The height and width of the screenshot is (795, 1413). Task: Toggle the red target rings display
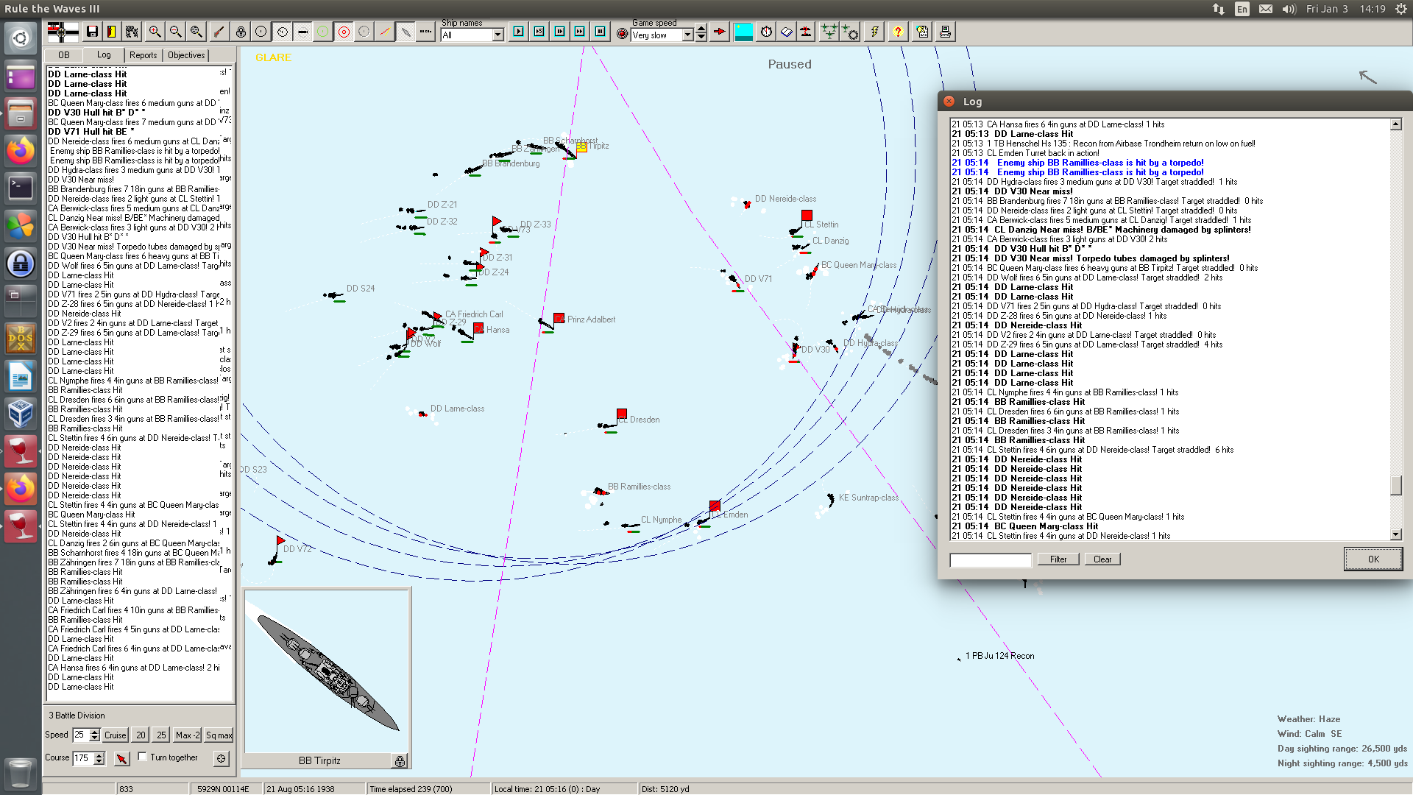344,32
